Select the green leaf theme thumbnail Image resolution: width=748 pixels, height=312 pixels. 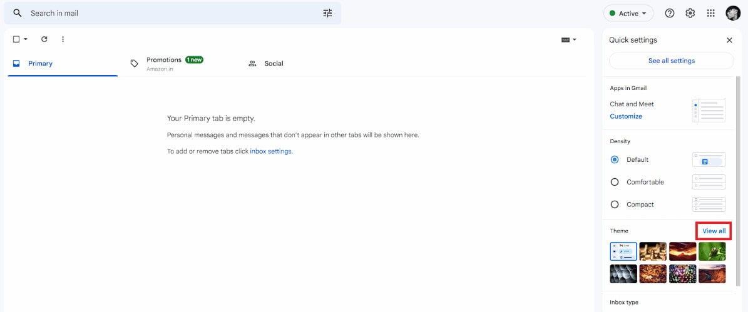pos(712,251)
